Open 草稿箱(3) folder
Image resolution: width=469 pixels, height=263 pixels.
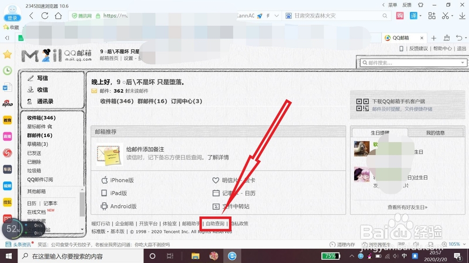click(x=38, y=144)
